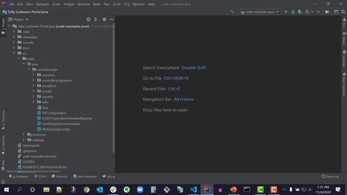
Task: Open profiler options dropdown arrow
Action: (x=312, y=12)
